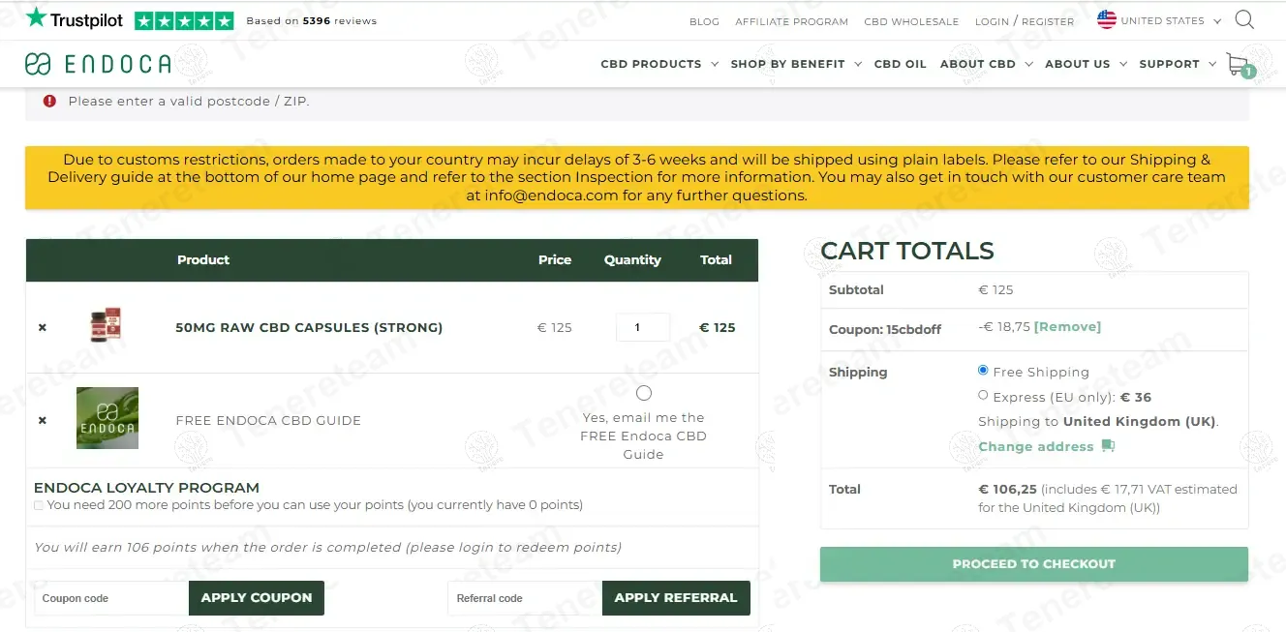Click the Subtotal € 125 value

(995, 289)
